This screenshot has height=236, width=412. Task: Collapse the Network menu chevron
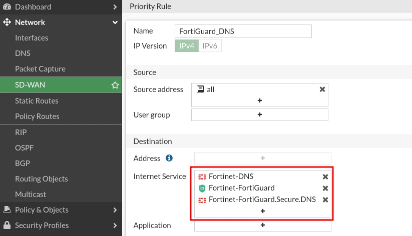115,22
